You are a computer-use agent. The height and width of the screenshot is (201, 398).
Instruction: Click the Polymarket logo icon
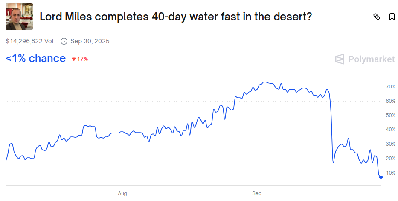click(340, 59)
